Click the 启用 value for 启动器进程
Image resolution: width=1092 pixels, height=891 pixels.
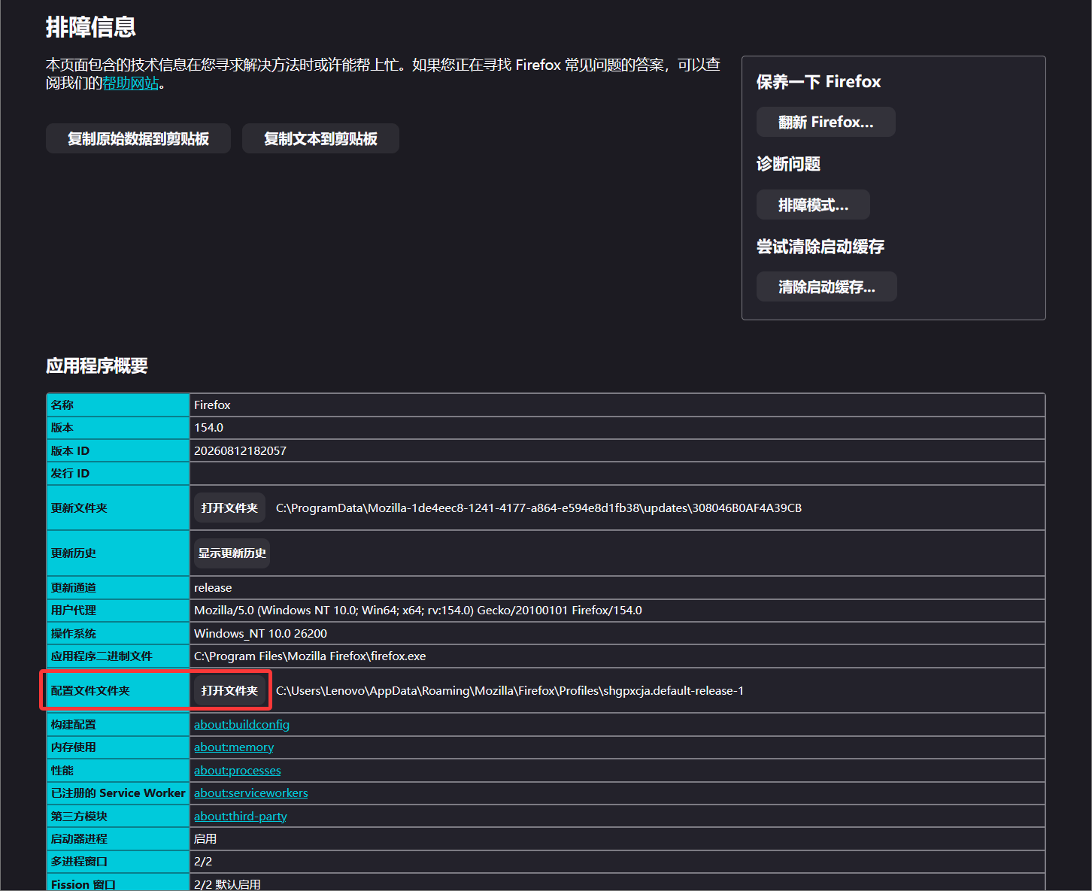pyautogui.click(x=205, y=838)
